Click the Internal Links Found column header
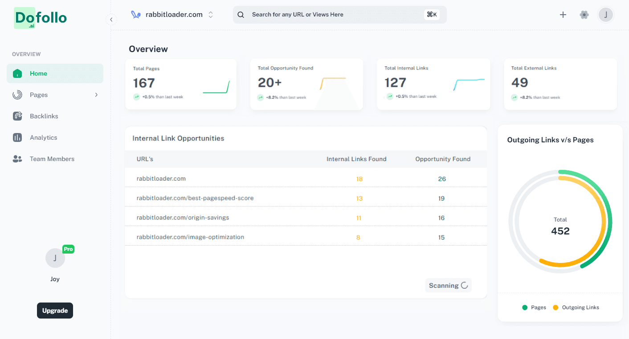 click(x=356, y=159)
